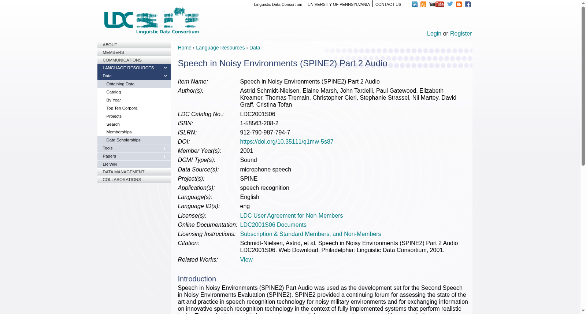Click the Related Works View link
Viewport: 586px width, 314px height.
246,260
